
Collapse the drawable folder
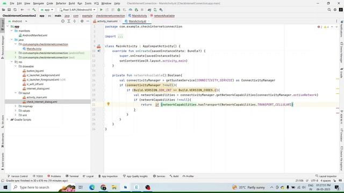pyautogui.click(x=16, y=66)
